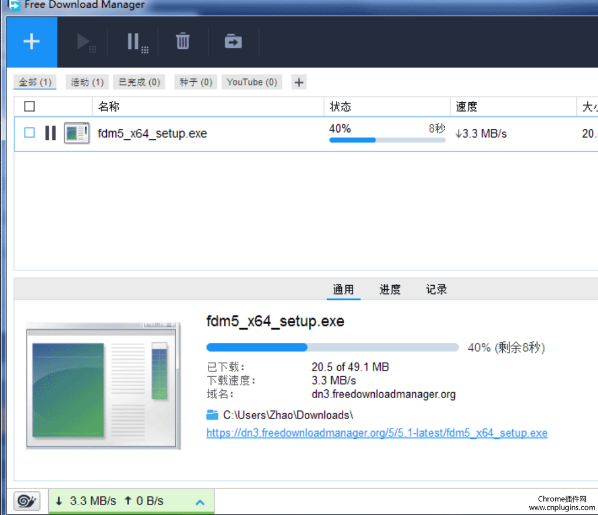598x515 pixels.
Task: Check the select-all box in the table header
Action: coord(29,106)
